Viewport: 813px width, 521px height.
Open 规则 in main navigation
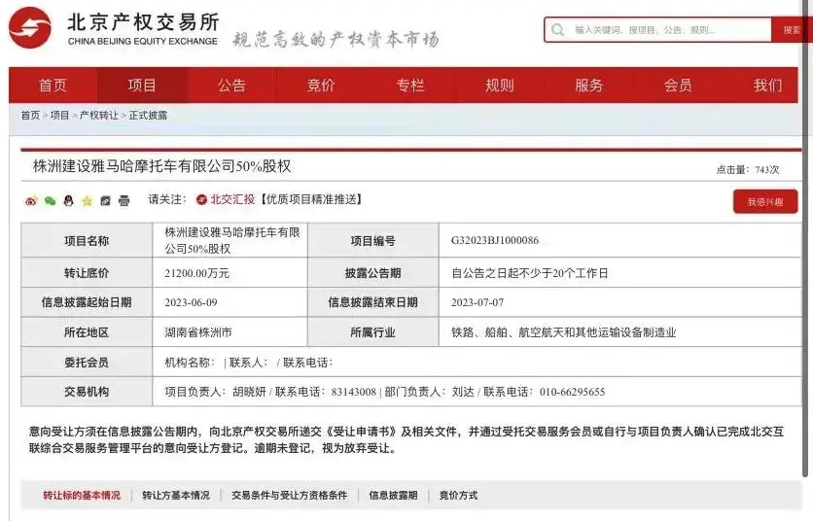499,85
